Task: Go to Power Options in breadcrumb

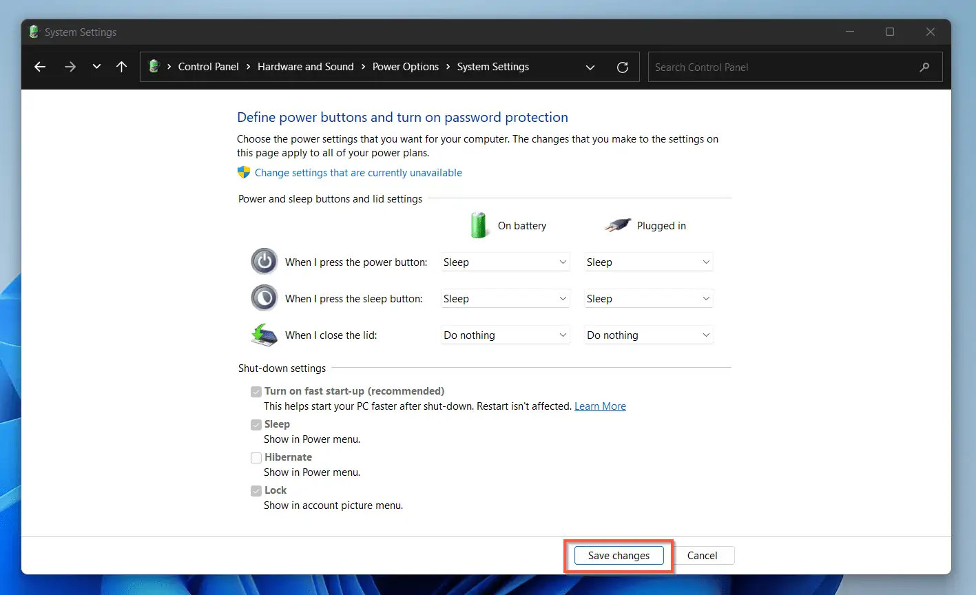Action: [x=405, y=67]
